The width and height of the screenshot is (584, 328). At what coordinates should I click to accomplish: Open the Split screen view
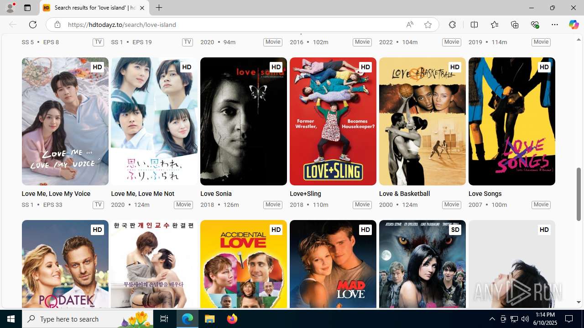(x=474, y=25)
